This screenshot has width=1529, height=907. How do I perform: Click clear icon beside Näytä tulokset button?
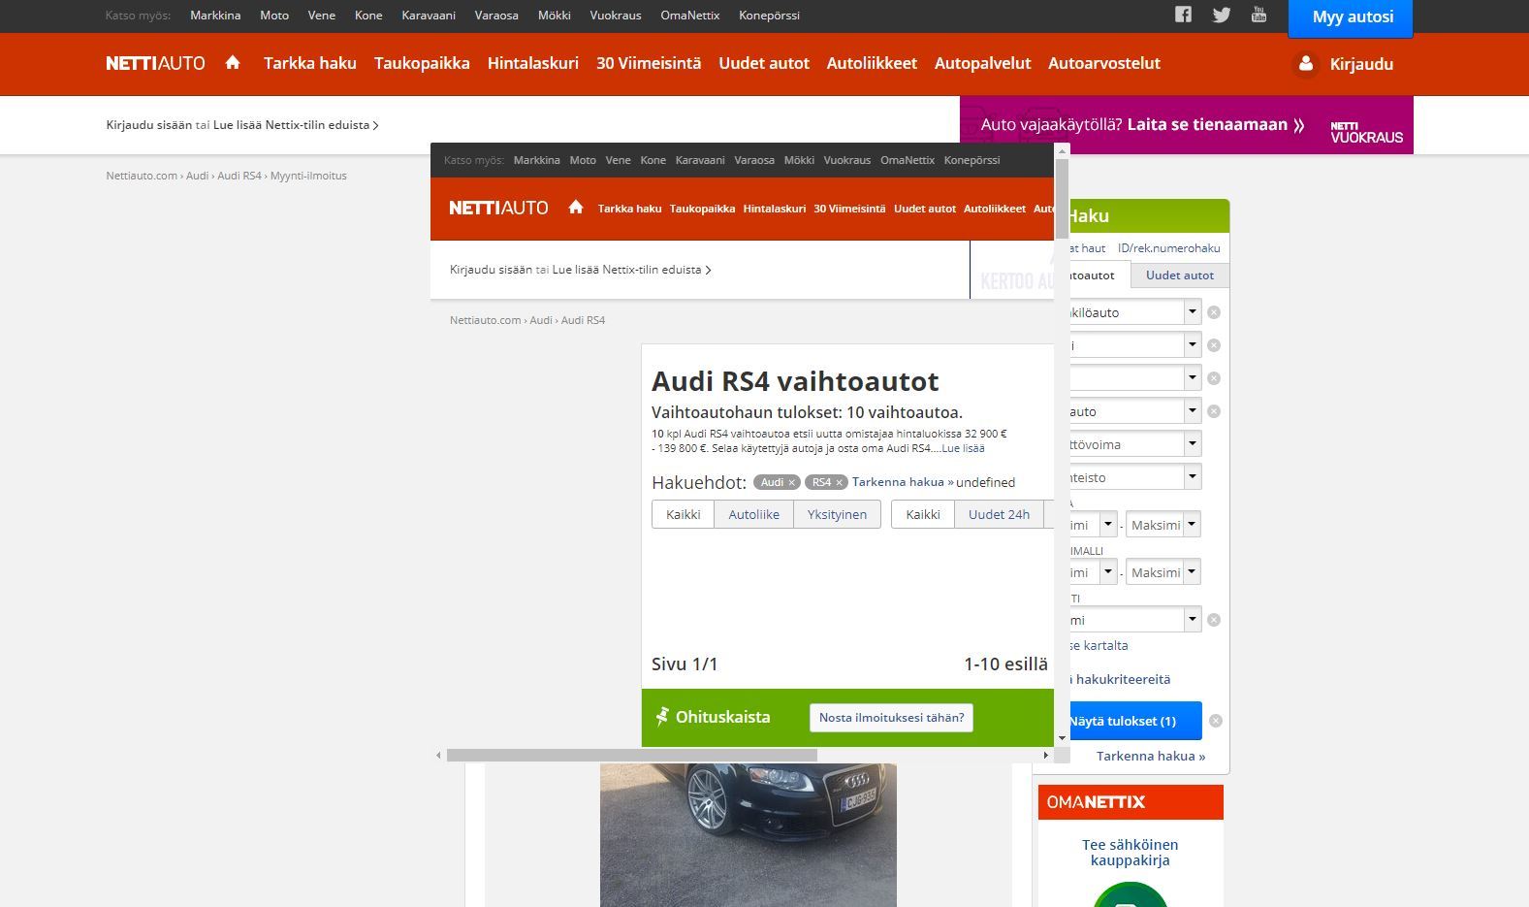(x=1215, y=721)
